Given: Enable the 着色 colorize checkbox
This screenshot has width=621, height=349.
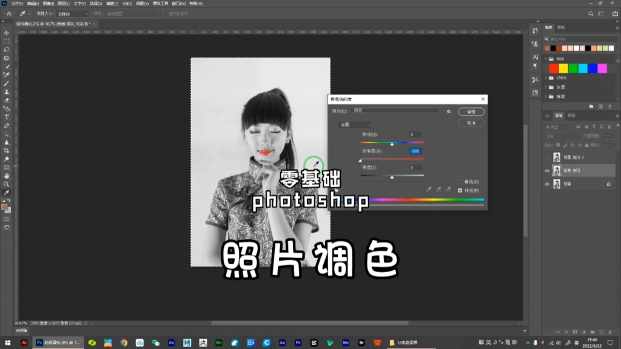Looking at the screenshot, I should tap(460, 182).
